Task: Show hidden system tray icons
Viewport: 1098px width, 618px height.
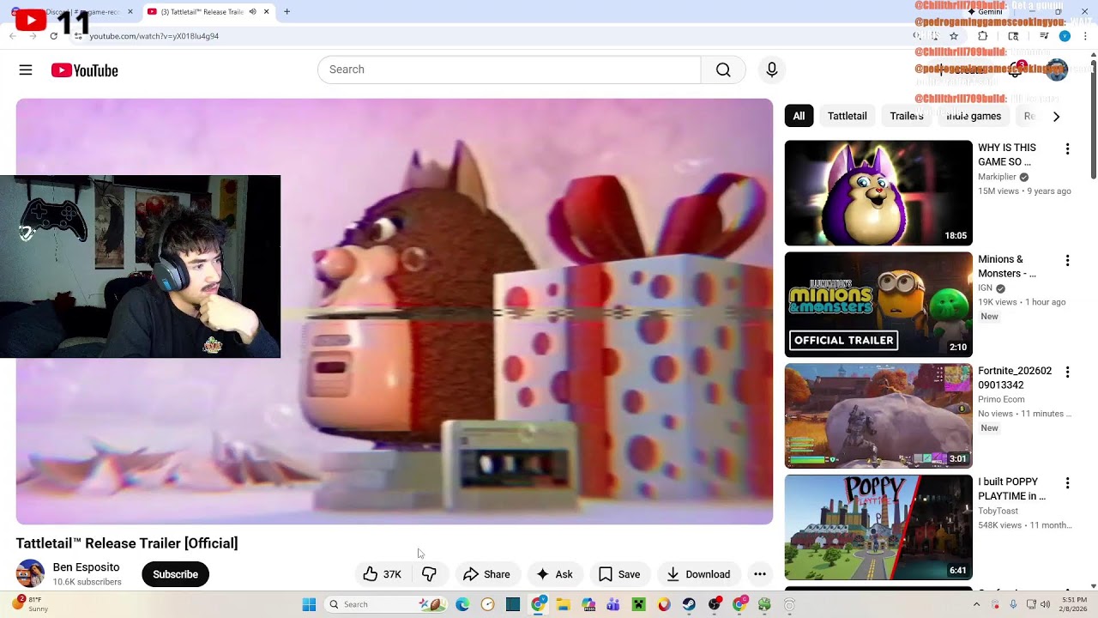Action: [976, 604]
